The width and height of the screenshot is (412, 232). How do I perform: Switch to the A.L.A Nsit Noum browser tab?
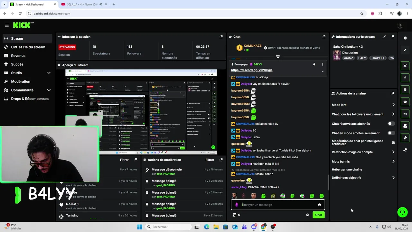click(81, 5)
